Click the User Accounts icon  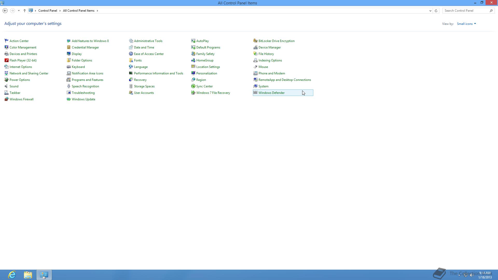pos(131,93)
